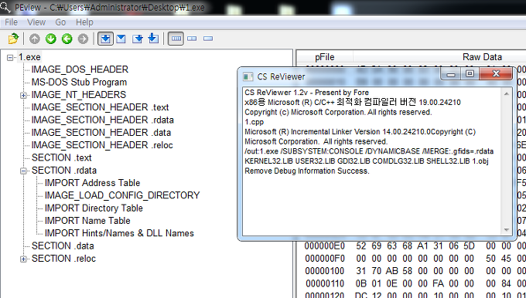Close the CS ReViewer window
The image size is (526, 298).
coord(496,73)
